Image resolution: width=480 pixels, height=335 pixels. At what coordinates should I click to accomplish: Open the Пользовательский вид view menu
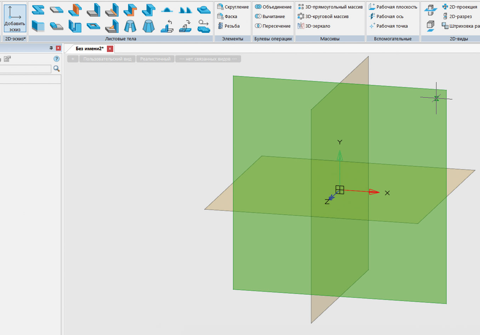click(x=107, y=59)
